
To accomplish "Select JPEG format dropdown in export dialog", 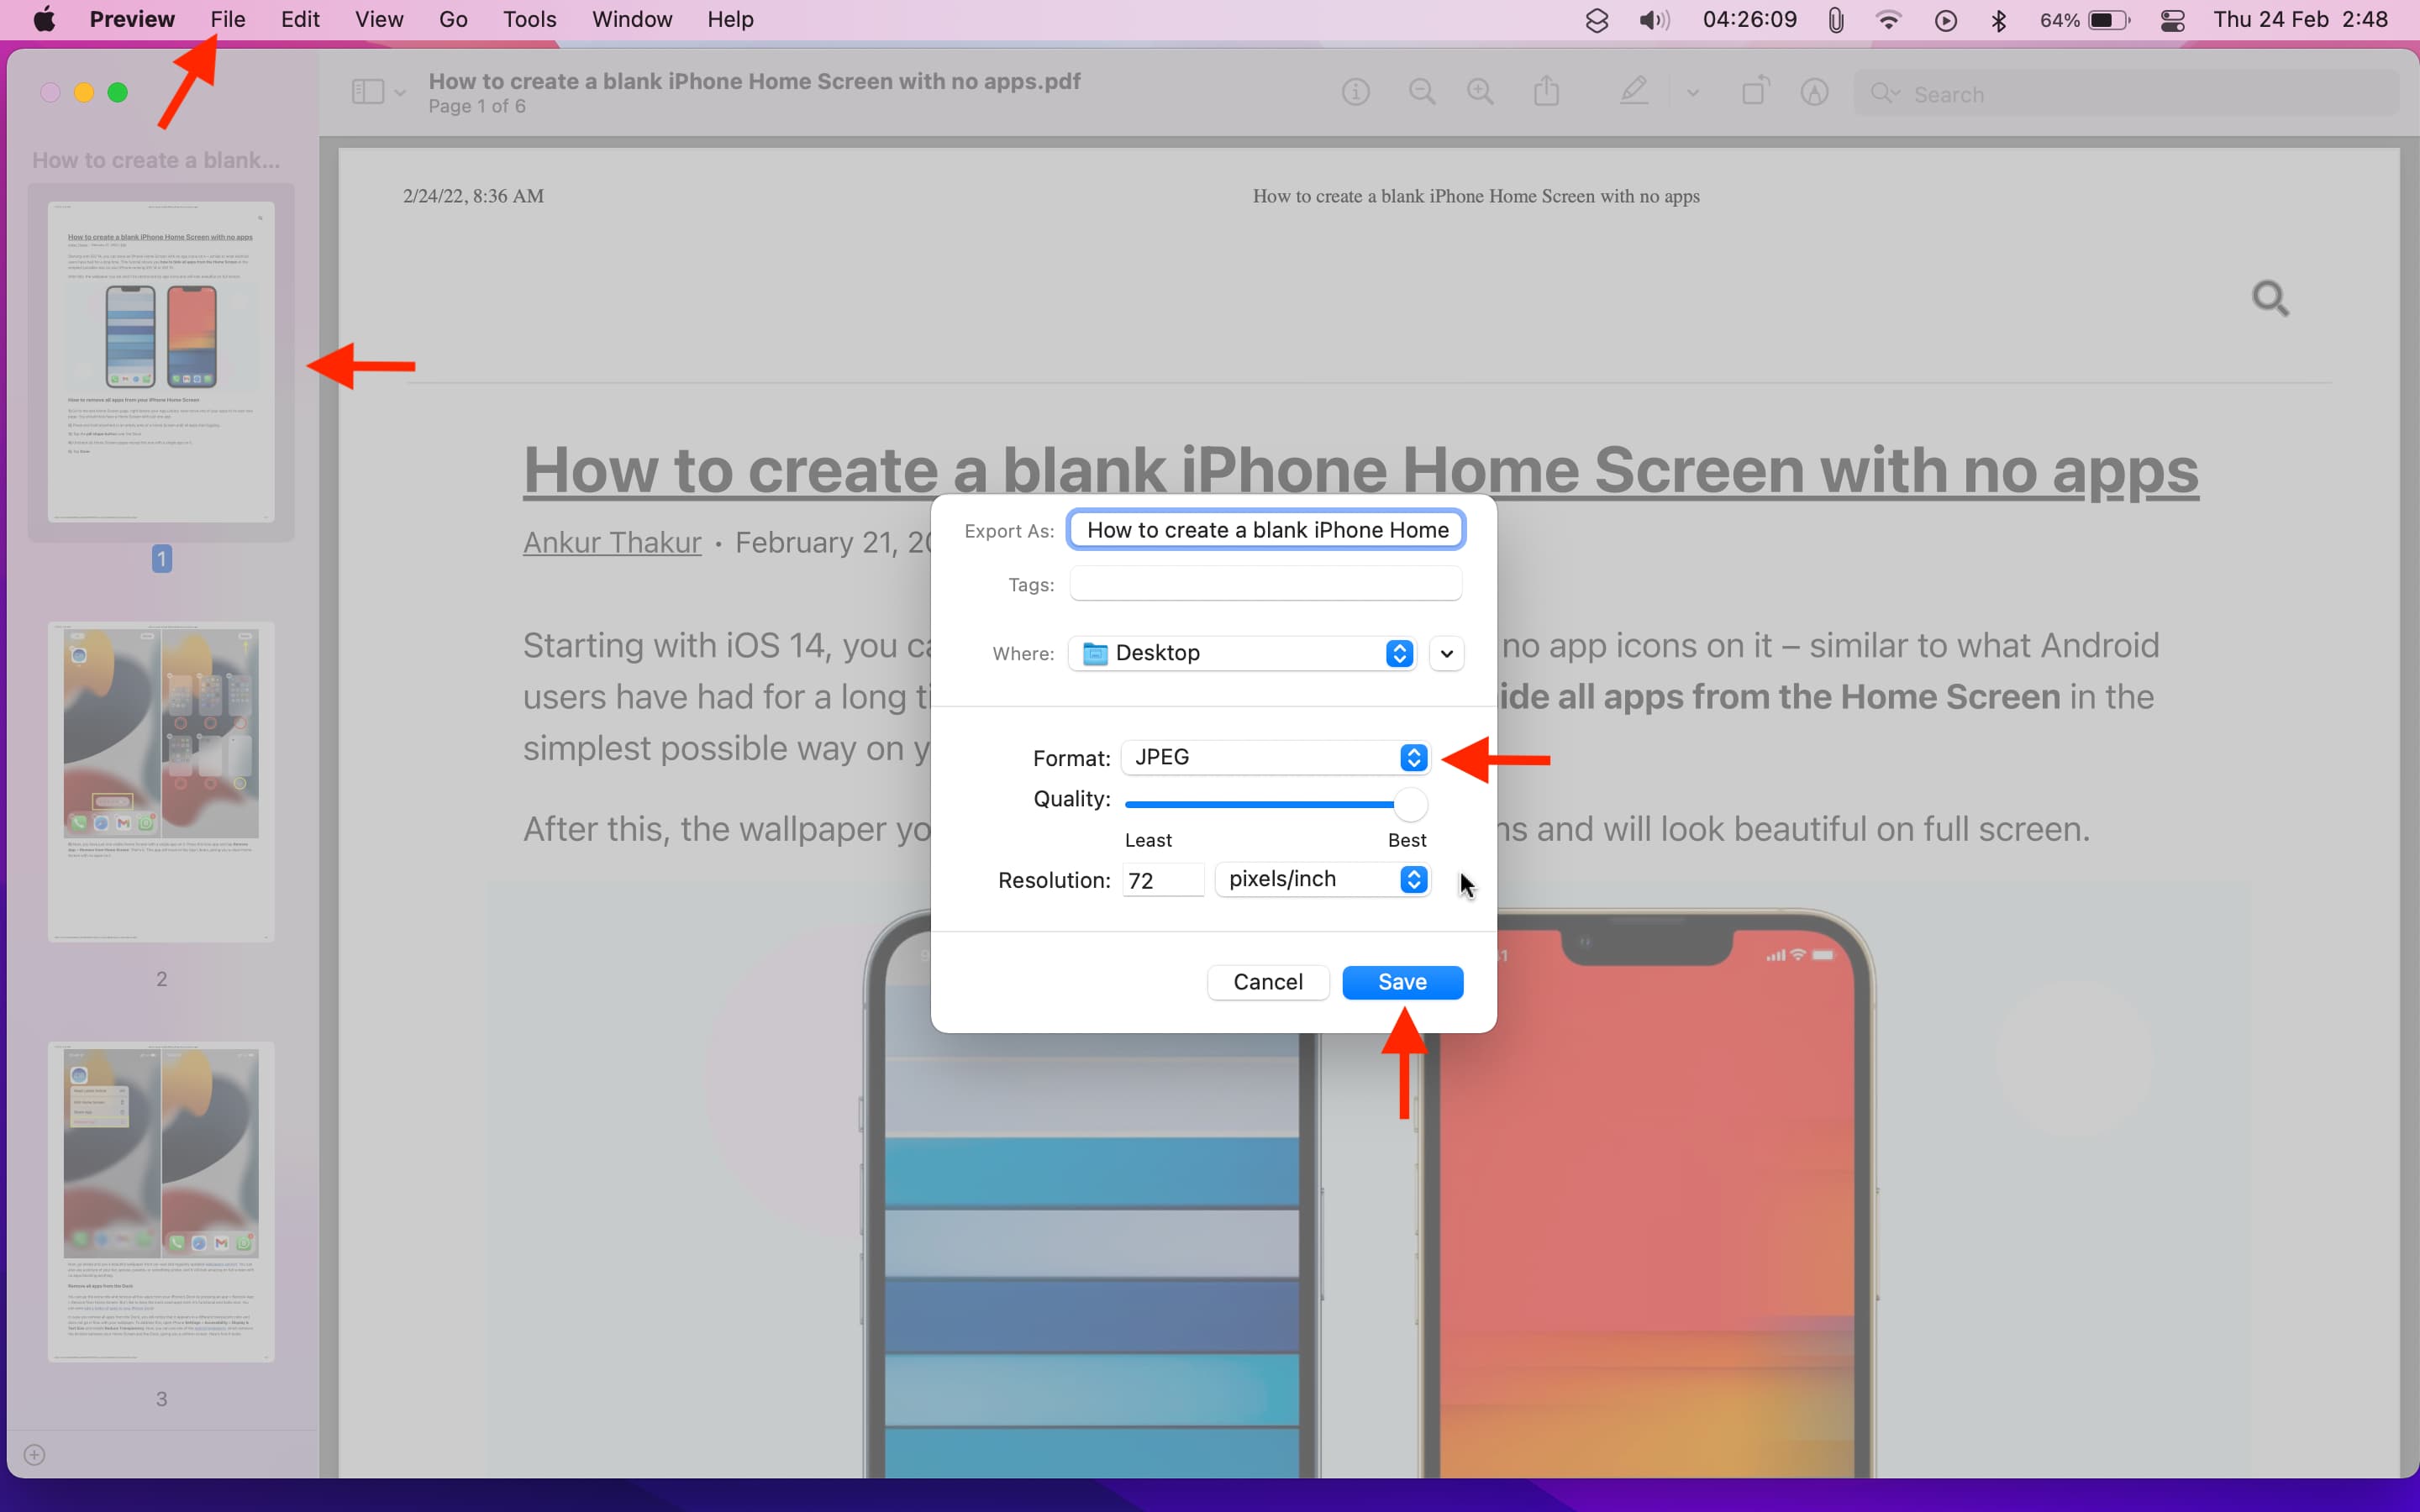I will click(x=1276, y=756).
